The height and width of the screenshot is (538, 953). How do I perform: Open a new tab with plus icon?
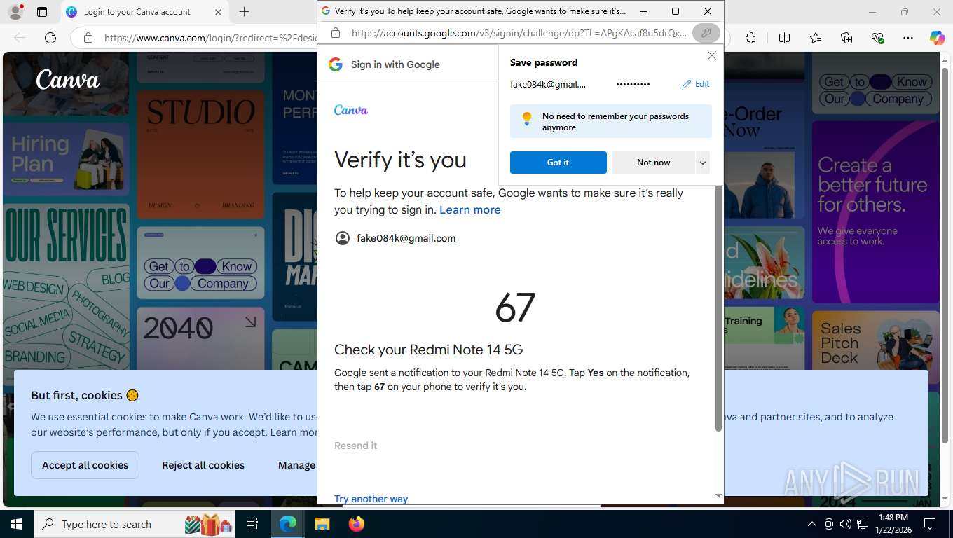244,12
